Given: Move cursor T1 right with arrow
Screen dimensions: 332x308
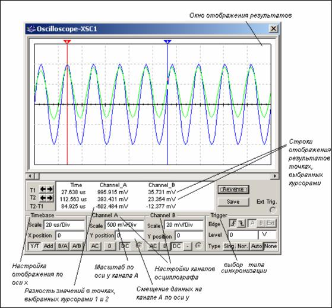Looking at the screenshot, I should coord(50,190).
